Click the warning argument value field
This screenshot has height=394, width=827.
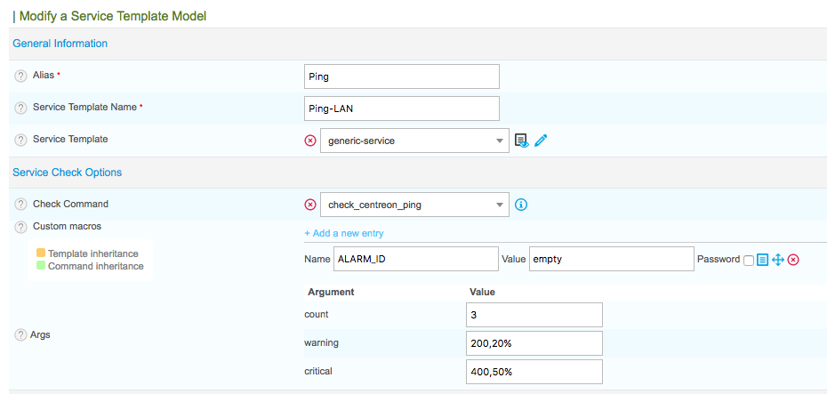[534, 343]
